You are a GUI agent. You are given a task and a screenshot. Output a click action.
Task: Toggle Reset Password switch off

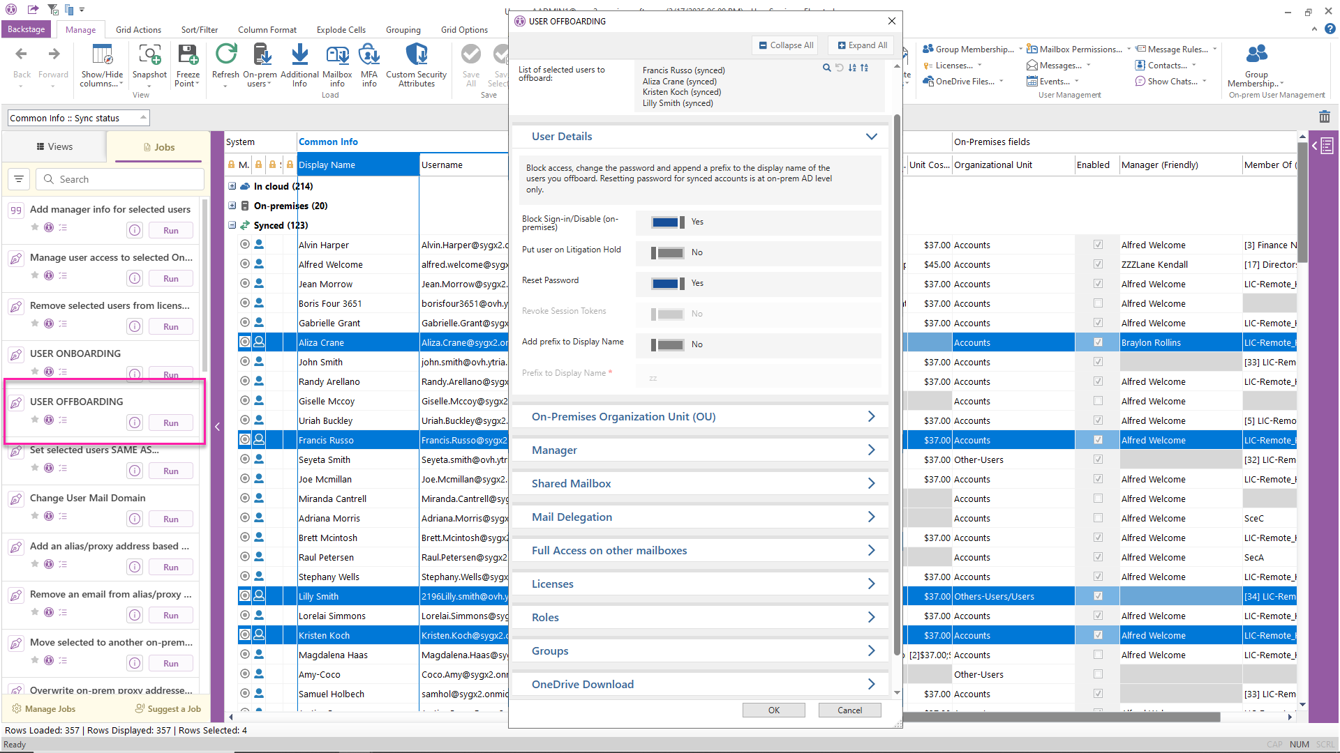[668, 283]
